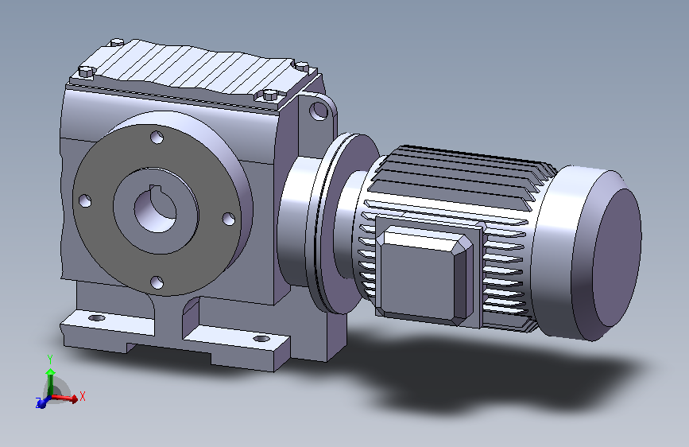Select the bottommost bolt hole on the output flange
689x447 pixels.
(157, 282)
